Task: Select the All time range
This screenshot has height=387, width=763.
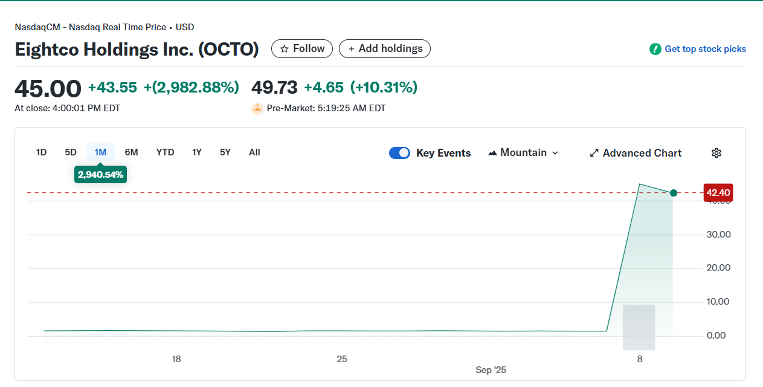Action: click(254, 152)
